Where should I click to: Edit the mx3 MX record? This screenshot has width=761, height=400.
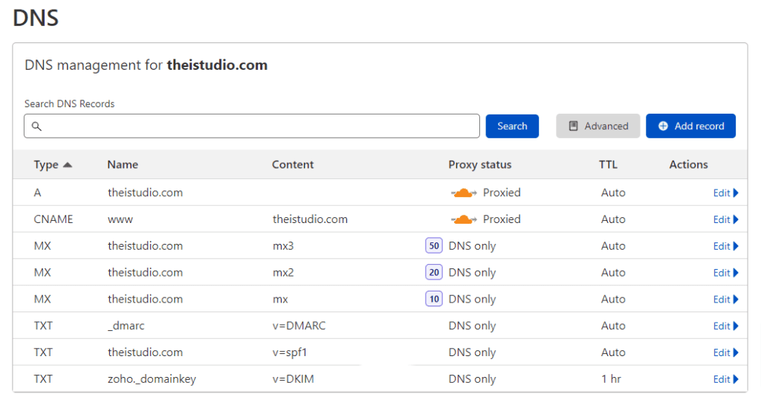pyautogui.click(x=725, y=246)
